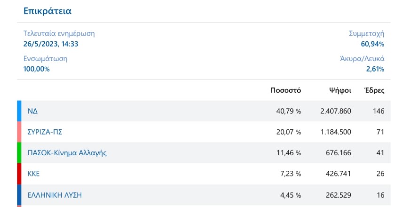
Task: Click the dark blue ΕΛΛΗΝΙΚΗ ΛΥΣΗ color bar
Action: (19, 194)
